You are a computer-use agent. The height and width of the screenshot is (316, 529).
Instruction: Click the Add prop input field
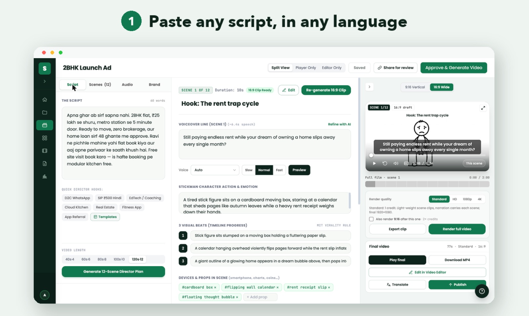tap(260, 297)
